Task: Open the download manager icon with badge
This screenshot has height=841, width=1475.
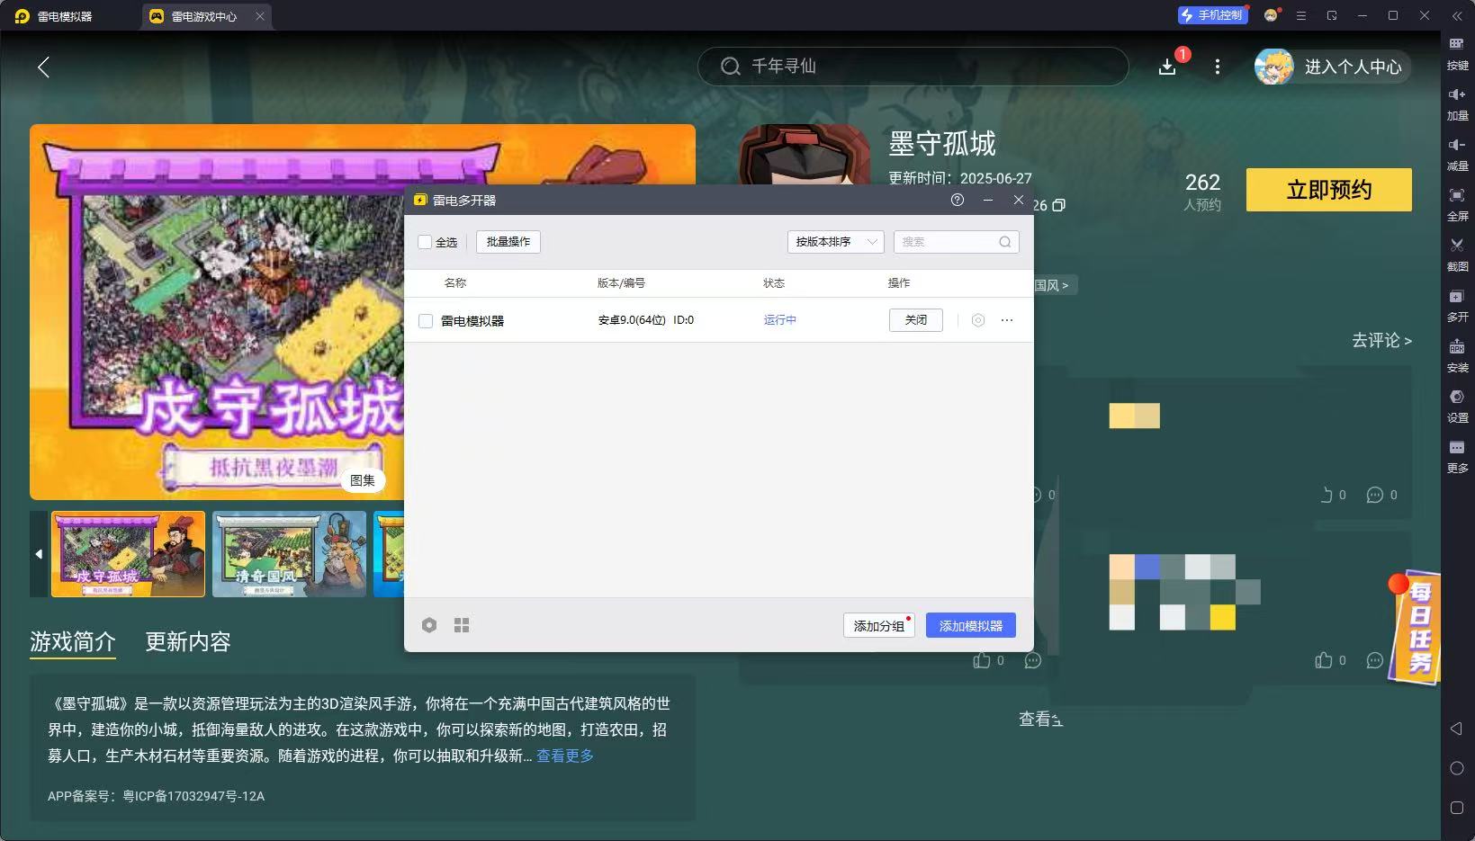Action: click(x=1167, y=67)
